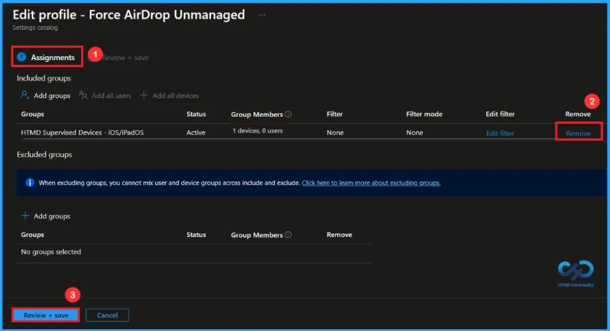Remove the HTMD Supervised Devices group
Image resolution: width=610 pixels, height=331 pixels.
tap(578, 133)
